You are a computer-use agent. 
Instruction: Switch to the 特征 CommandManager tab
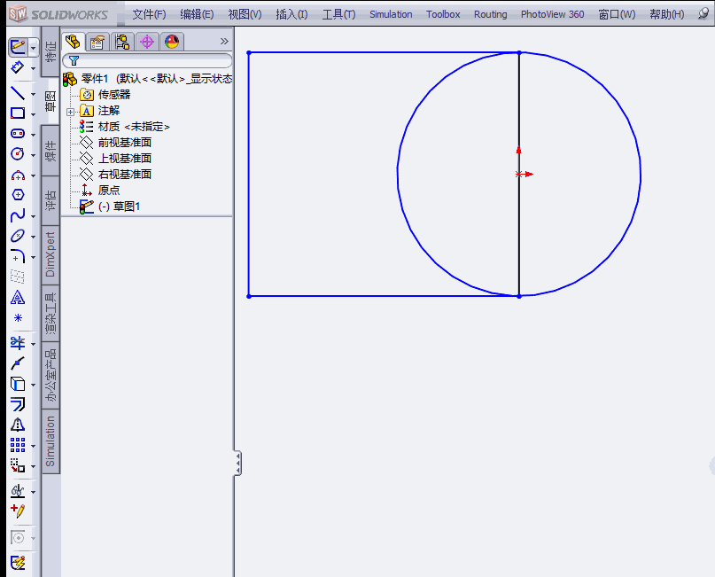(x=51, y=51)
